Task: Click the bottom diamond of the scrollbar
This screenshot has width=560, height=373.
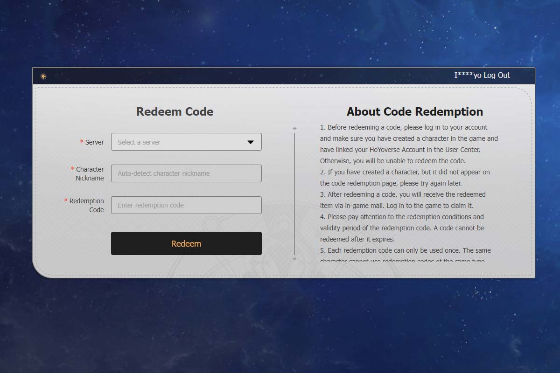Action: 294,258
